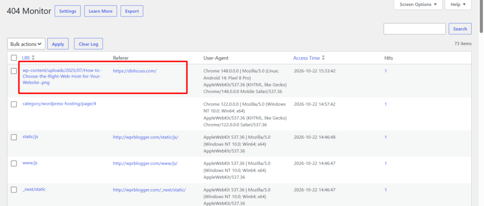Viewport: 484px width, 206px height.
Task: Click the 73 items count text
Action: click(x=463, y=44)
